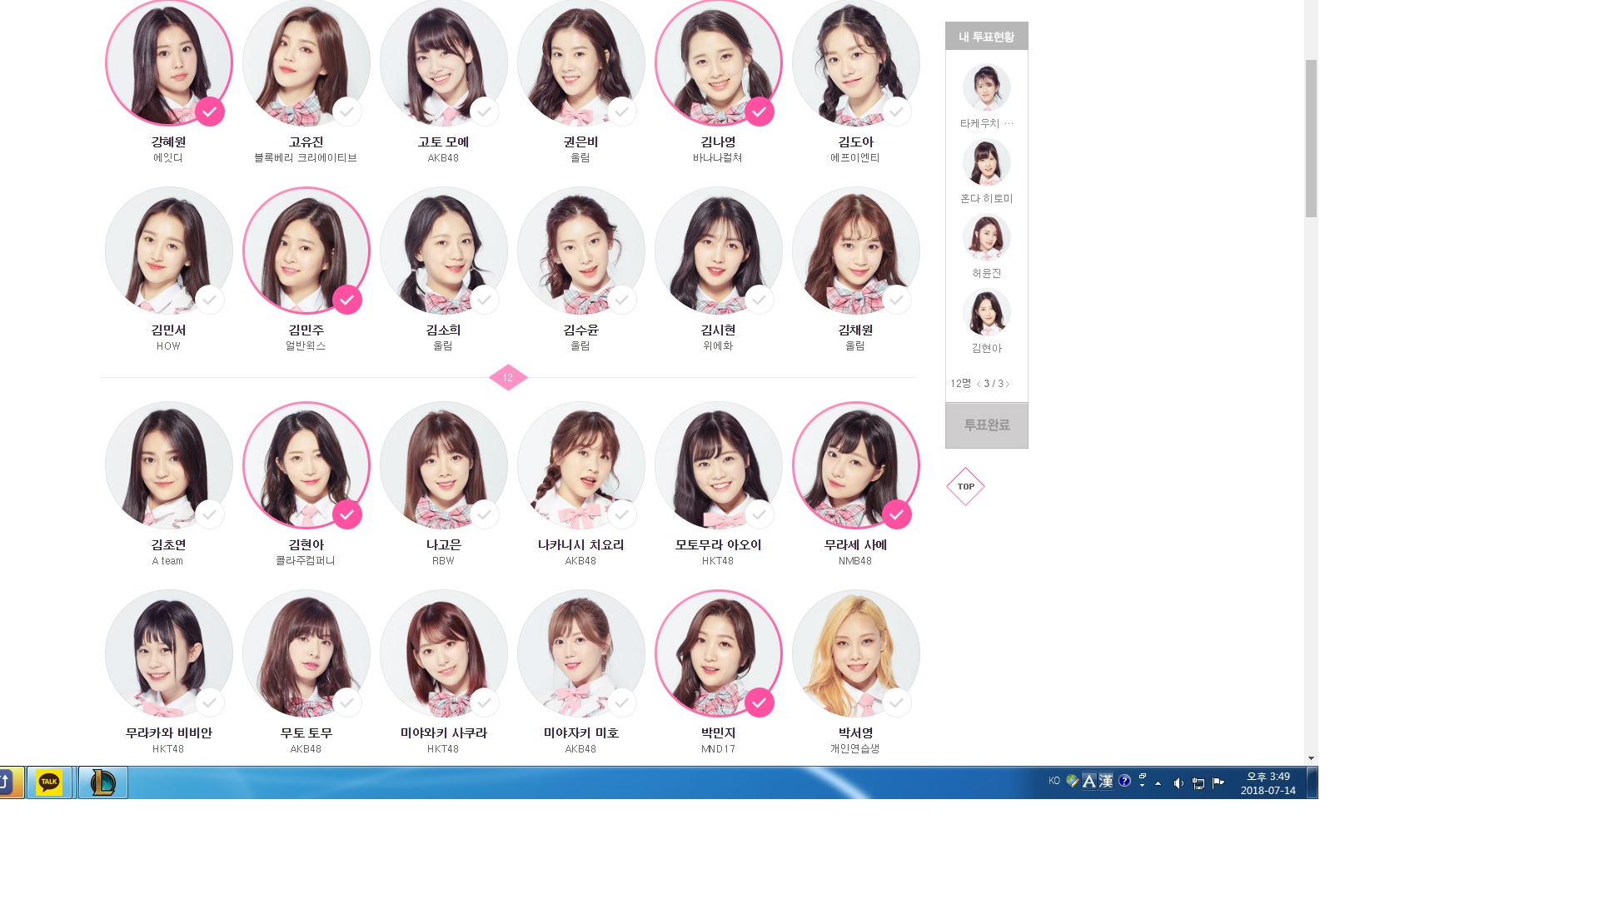Go to next page of my votes
This screenshot has width=1599, height=899.
pos(1008,384)
